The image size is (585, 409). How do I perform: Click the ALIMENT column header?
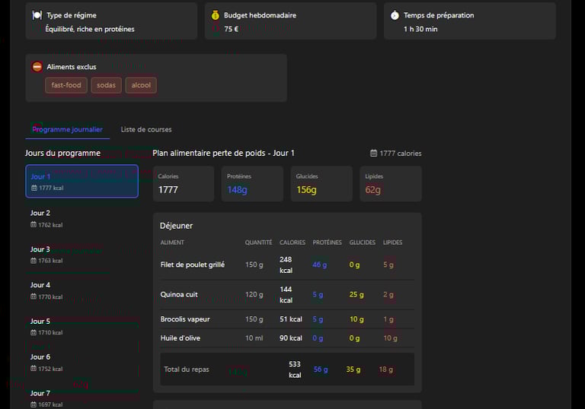(x=172, y=243)
